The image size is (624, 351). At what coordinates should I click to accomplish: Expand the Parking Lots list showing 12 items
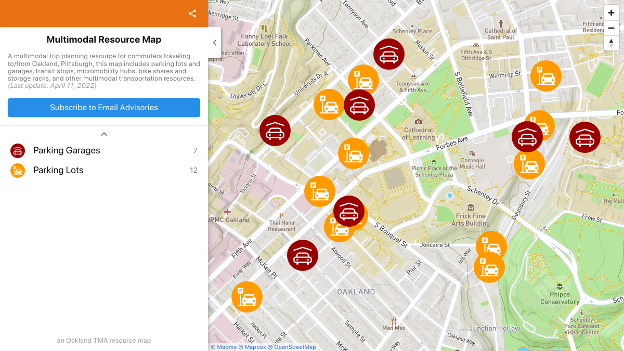[193, 170]
